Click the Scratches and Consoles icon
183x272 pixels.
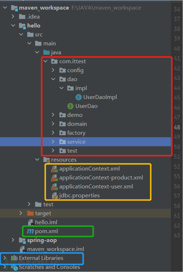tap(15, 267)
